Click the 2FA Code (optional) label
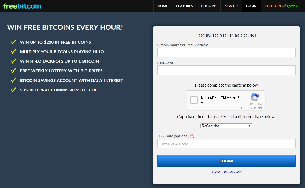This screenshot has height=188, width=305. click(x=173, y=136)
